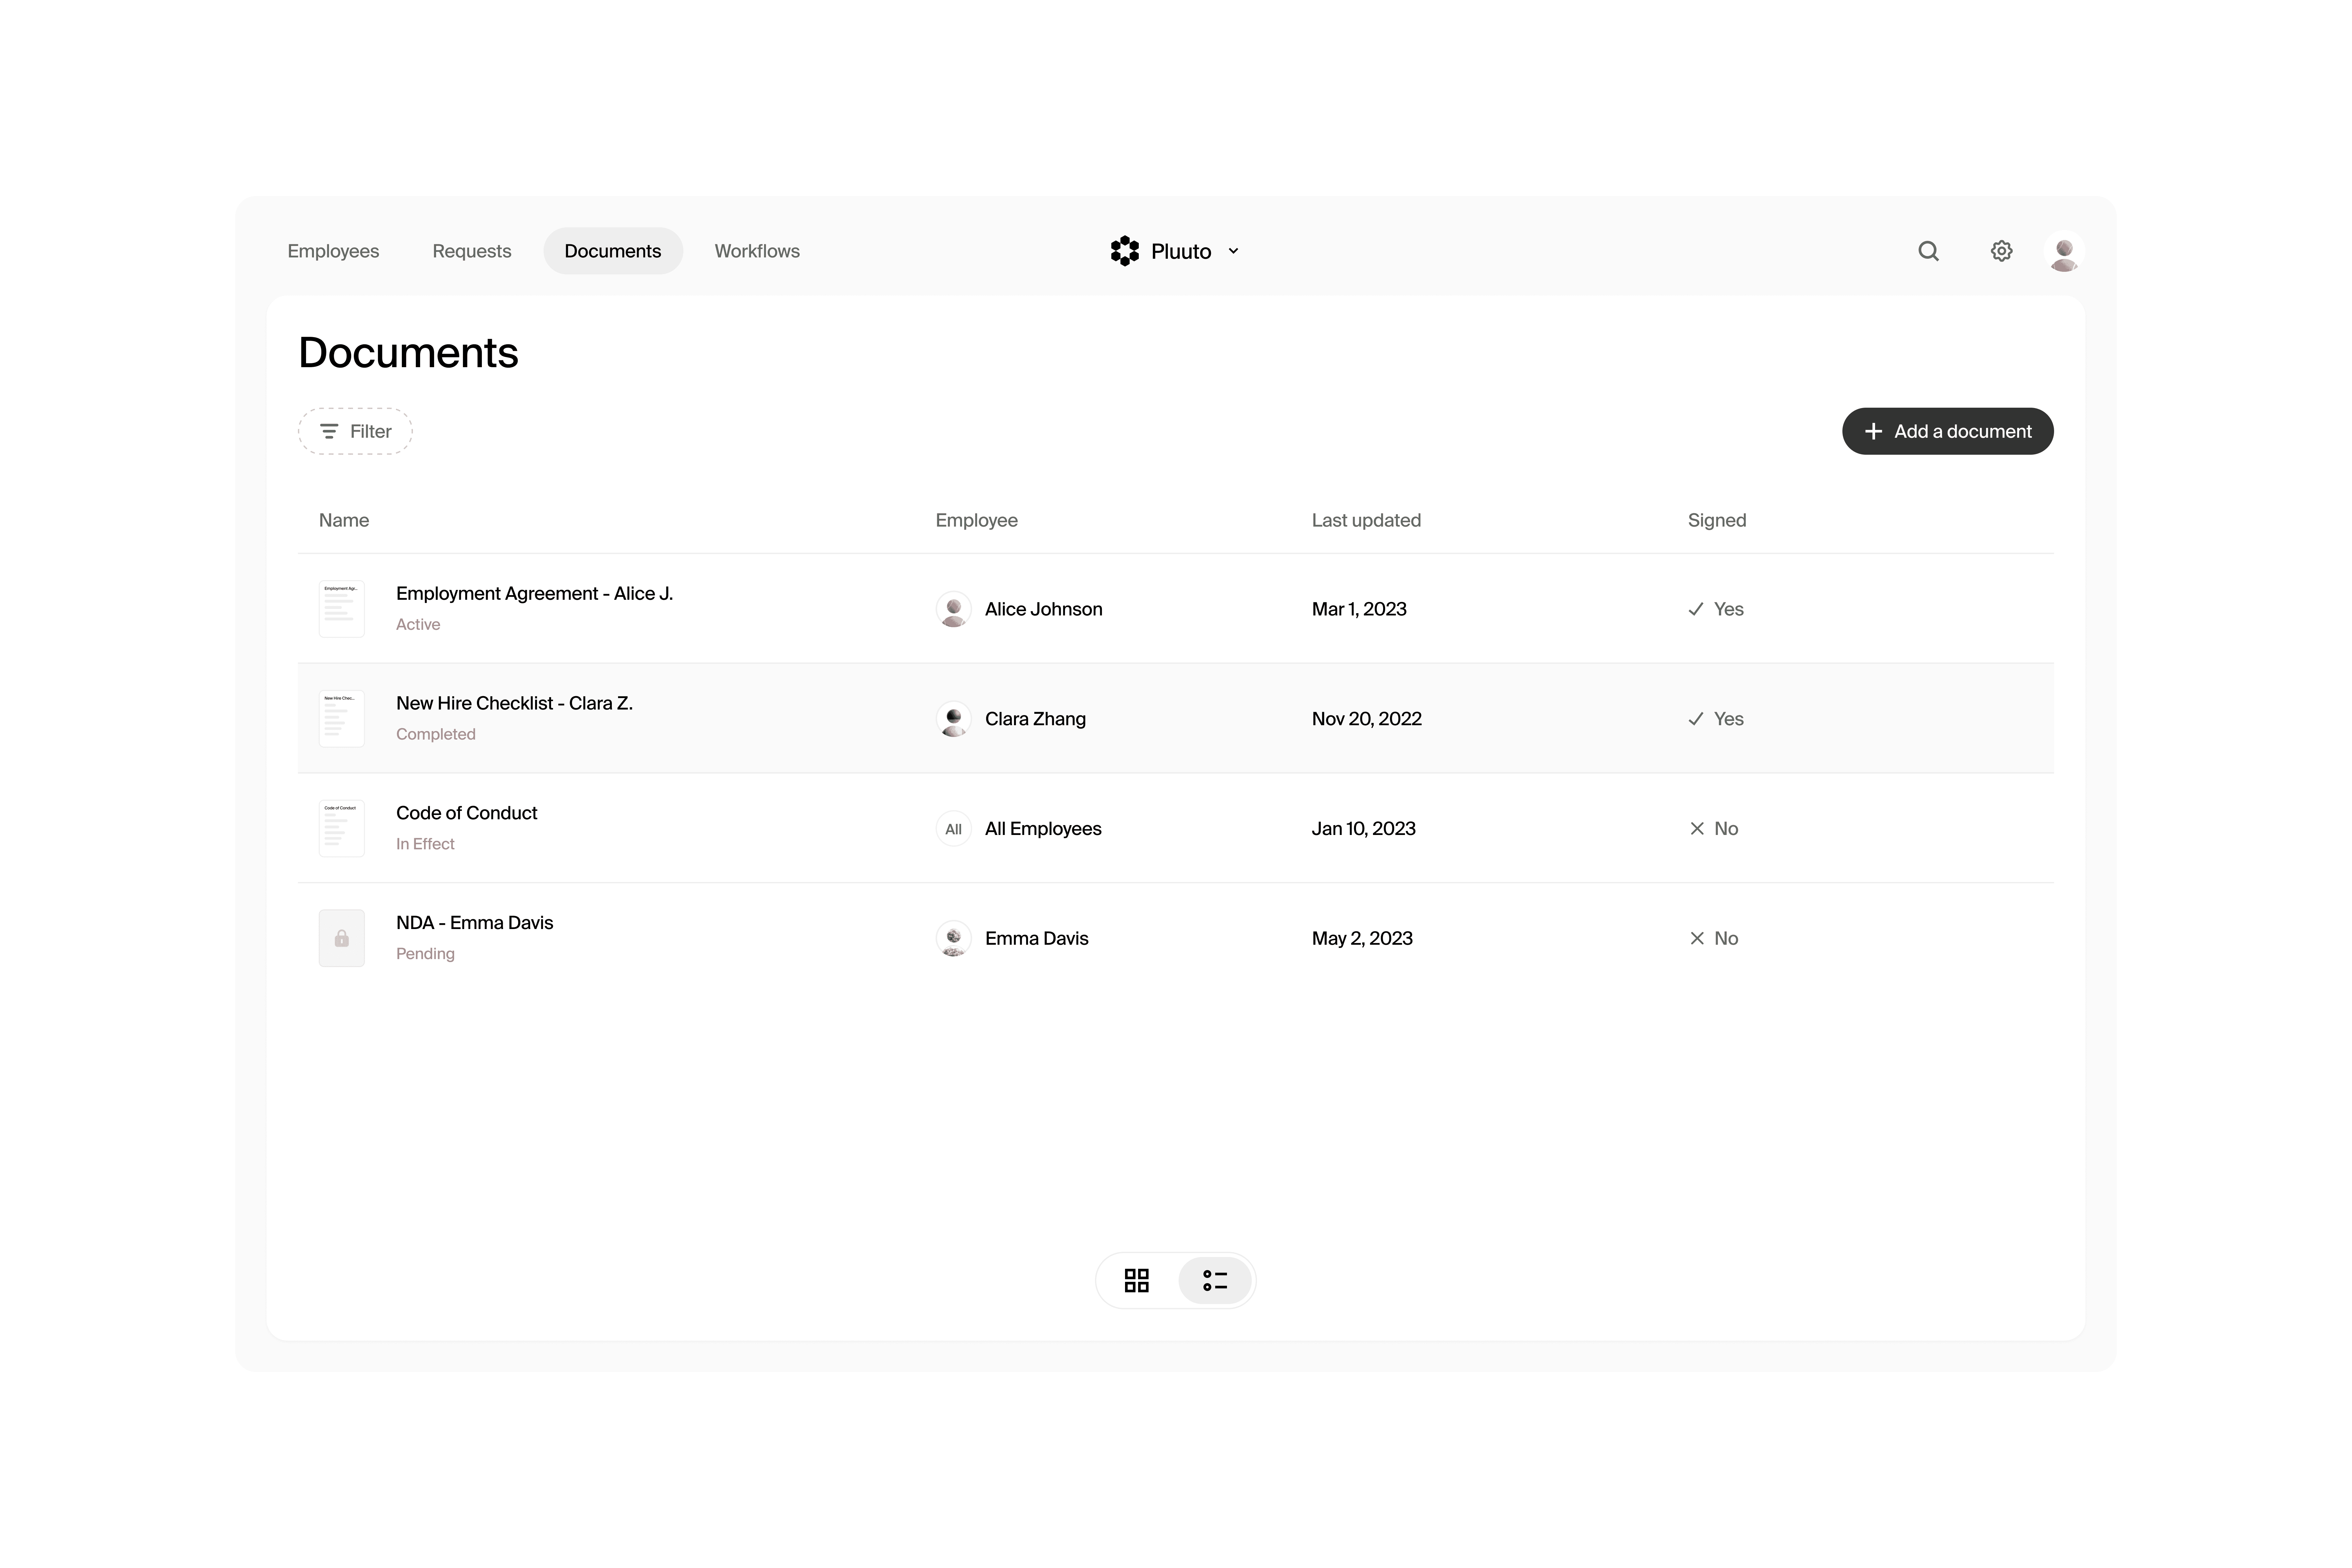Open the Code of Conduct document
The height and width of the screenshot is (1568, 2352).
(x=466, y=813)
